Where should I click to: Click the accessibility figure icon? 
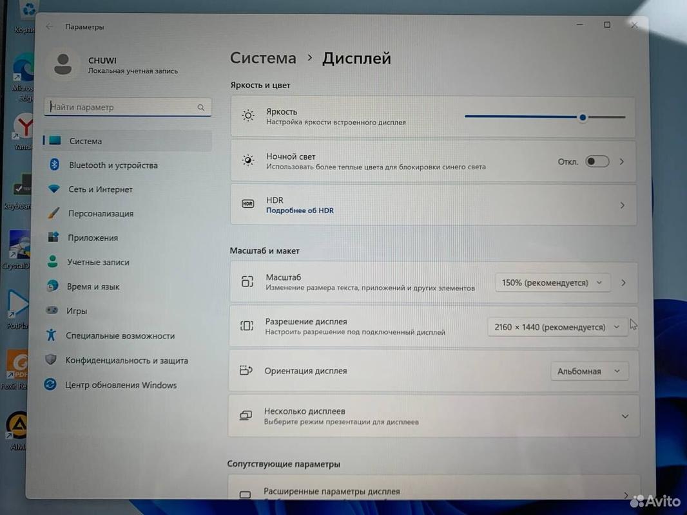(52, 335)
